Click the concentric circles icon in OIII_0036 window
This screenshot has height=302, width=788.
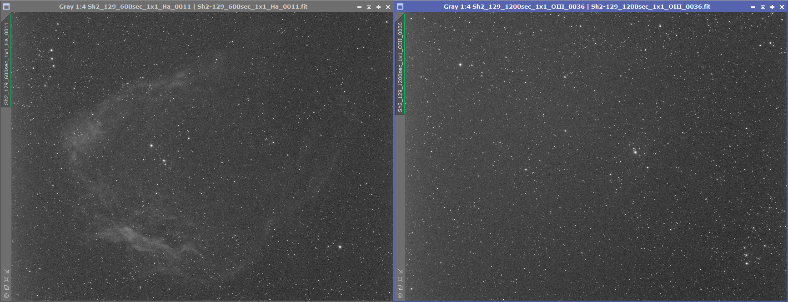click(400, 296)
